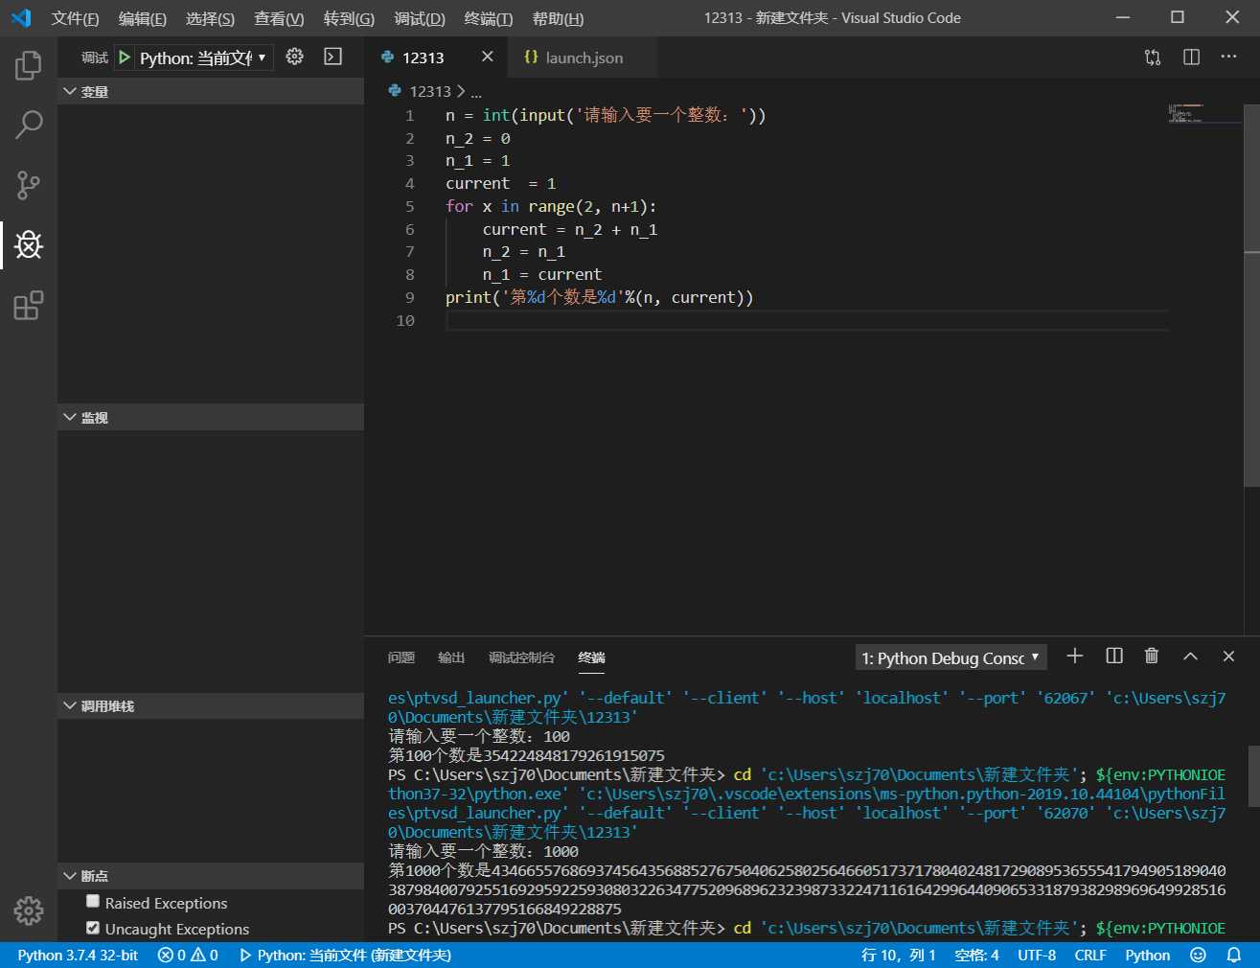The height and width of the screenshot is (968, 1260).
Task: Click Python language mode in status bar
Action: coord(1148,956)
